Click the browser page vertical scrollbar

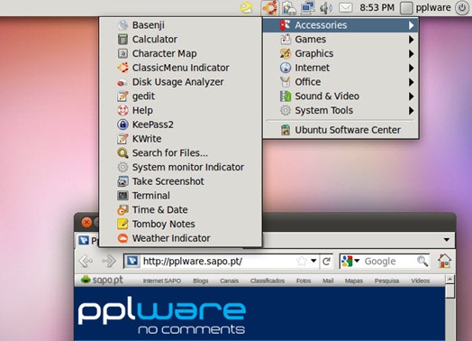coord(449,308)
